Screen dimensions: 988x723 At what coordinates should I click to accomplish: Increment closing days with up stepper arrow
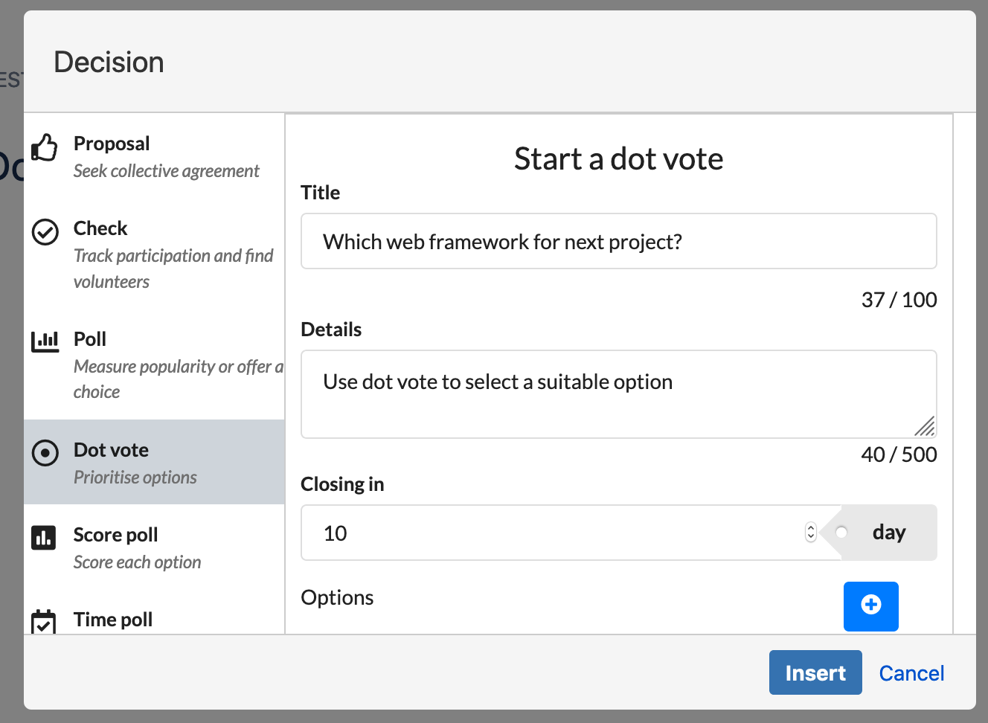(x=811, y=529)
